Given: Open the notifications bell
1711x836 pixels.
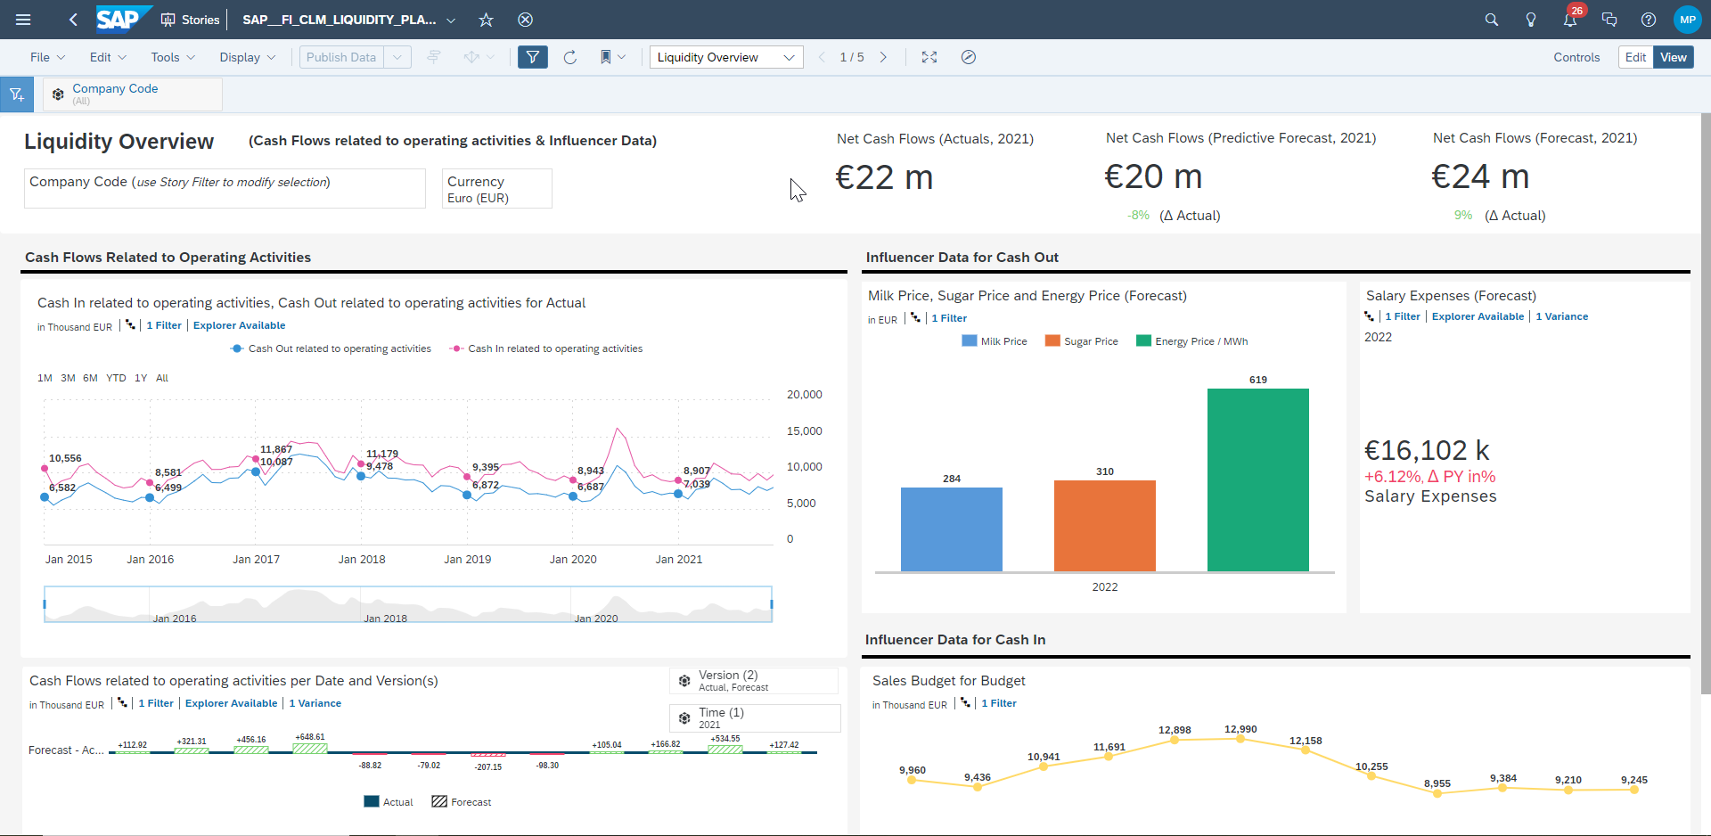Looking at the screenshot, I should 1570,20.
